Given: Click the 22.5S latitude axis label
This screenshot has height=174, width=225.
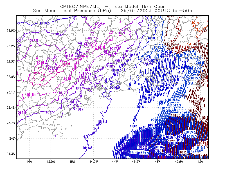Looking at the screenshot, I should [x=11, y=61].
